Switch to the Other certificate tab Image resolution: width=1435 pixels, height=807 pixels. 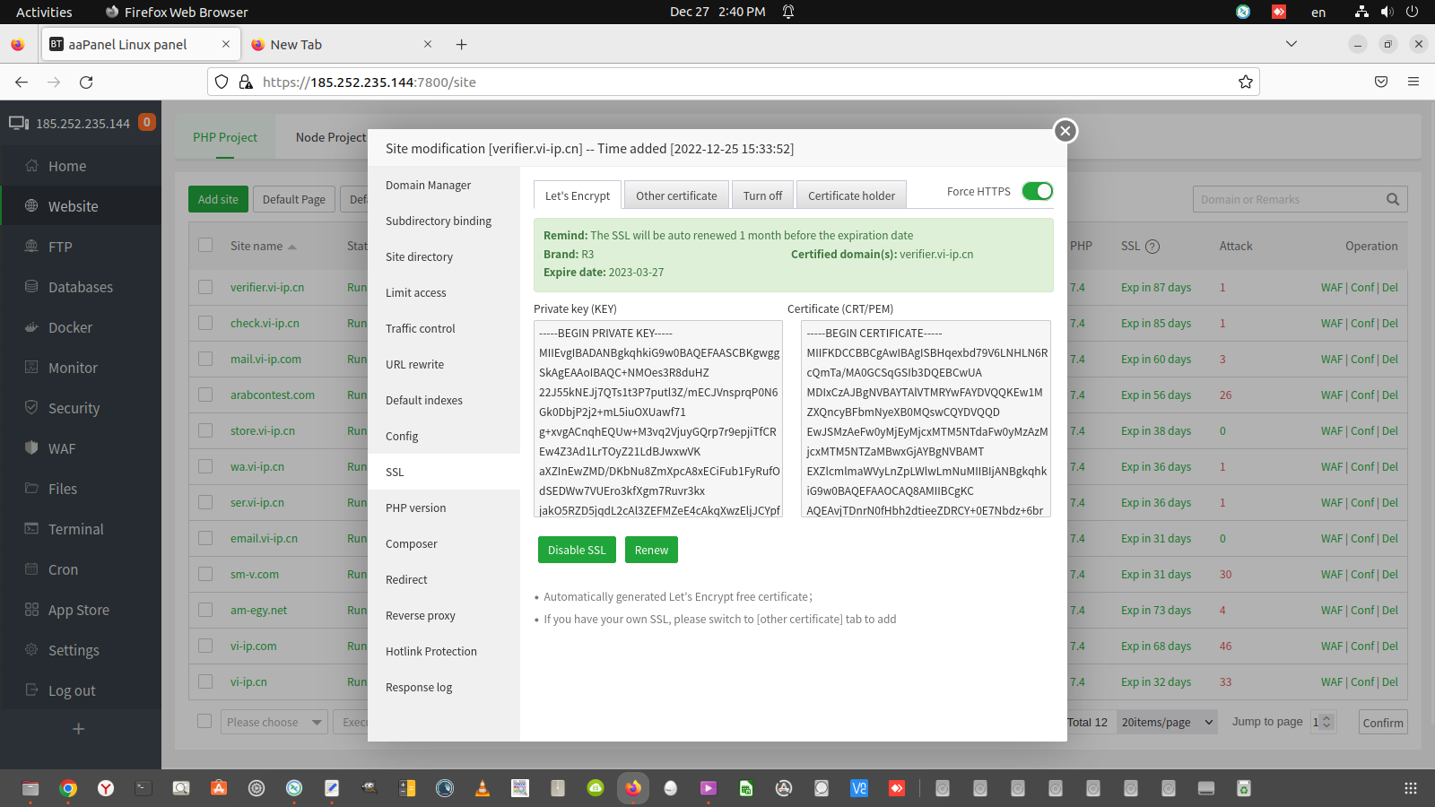pos(676,195)
